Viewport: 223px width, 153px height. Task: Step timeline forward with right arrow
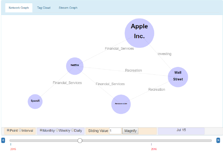click(218, 140)
